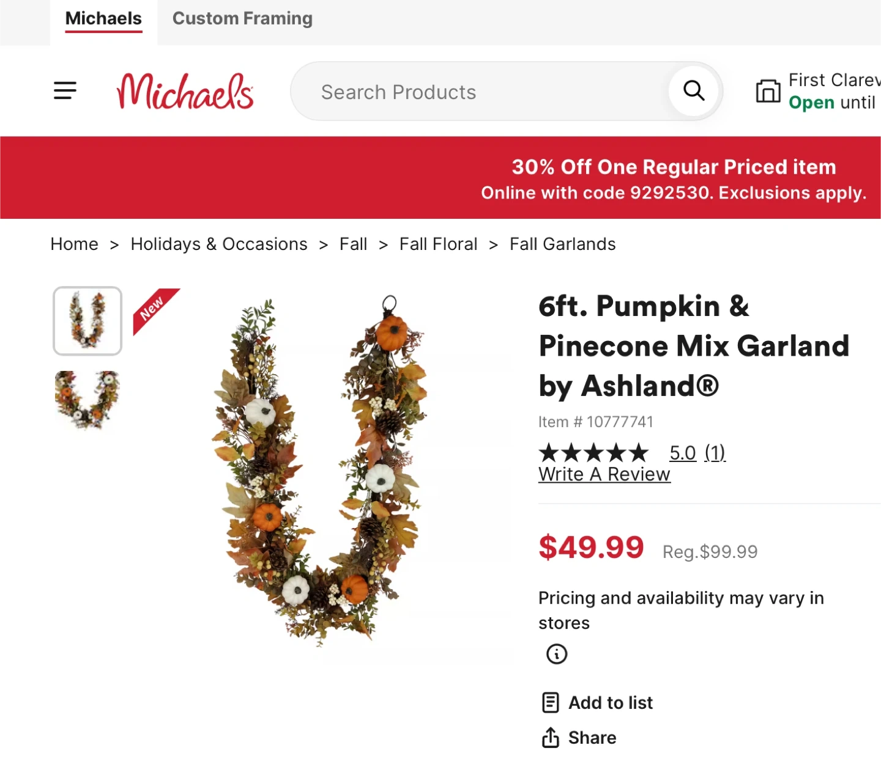The image size is (881, 778).
Task: Open the review count (1) link
Action: (715, 453)
